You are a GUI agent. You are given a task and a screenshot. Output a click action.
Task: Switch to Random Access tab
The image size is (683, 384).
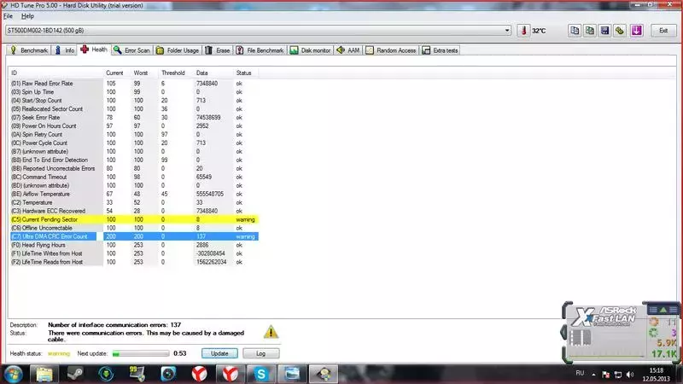coord(391,50)
